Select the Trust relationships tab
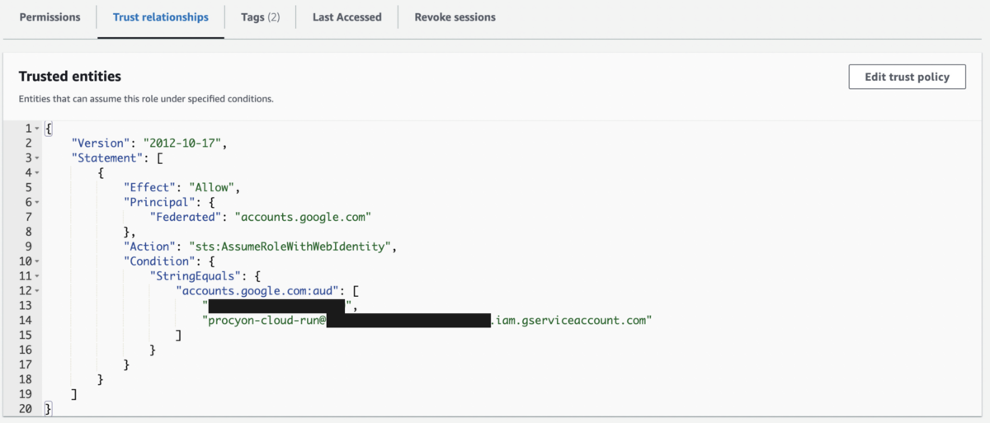The width and height of the screenshot is (990, 423). 161,16
